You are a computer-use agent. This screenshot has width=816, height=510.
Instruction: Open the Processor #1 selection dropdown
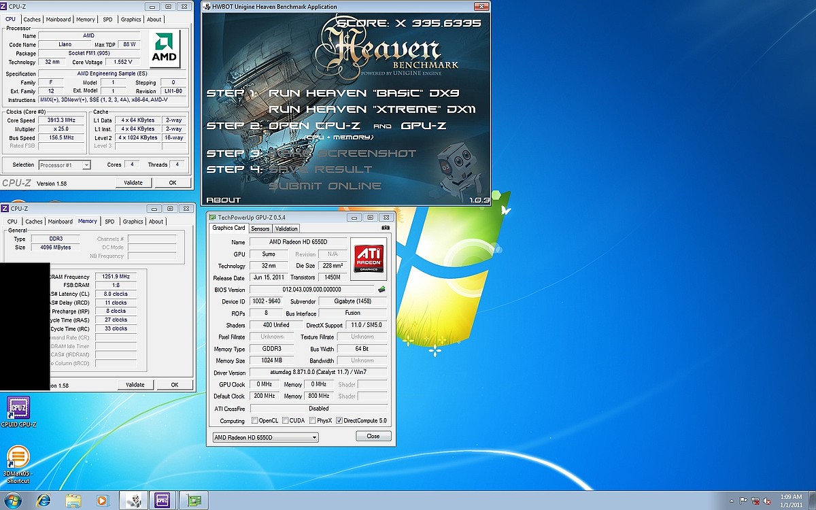click(x=65, y=165)
